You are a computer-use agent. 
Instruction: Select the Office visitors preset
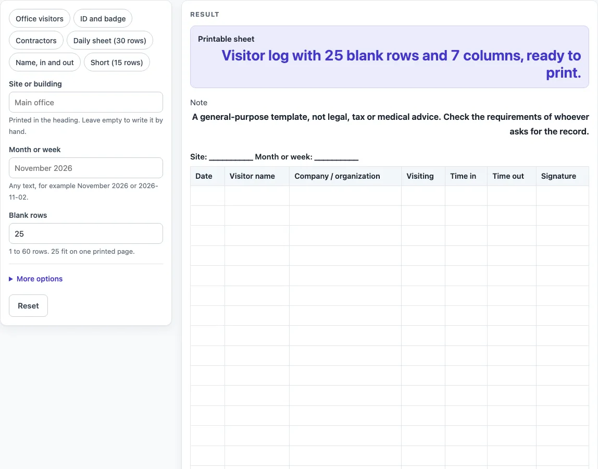tap(40, 19)
